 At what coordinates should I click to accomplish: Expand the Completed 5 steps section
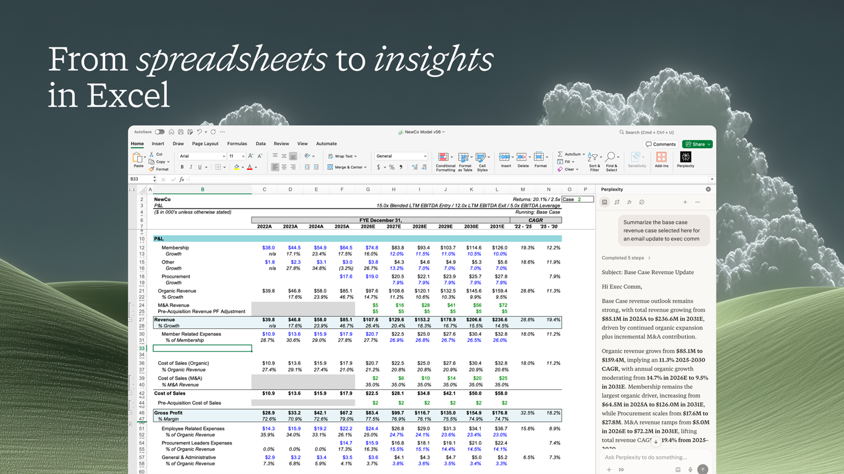click(x=626, y=258)
